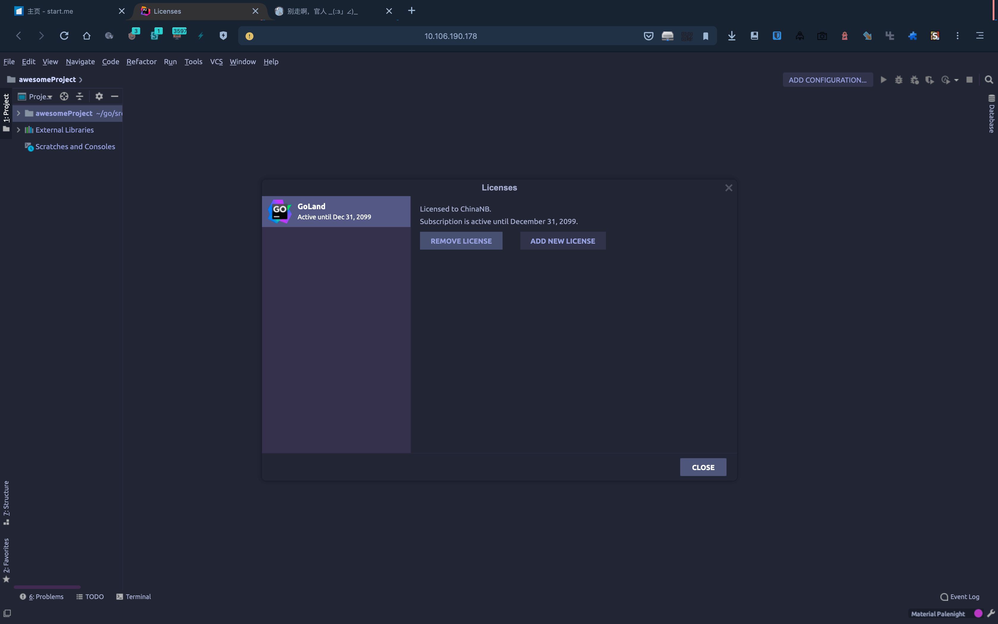Click ADD CONFIGURATION button
998x624 pixels.
tap(828, 80)
